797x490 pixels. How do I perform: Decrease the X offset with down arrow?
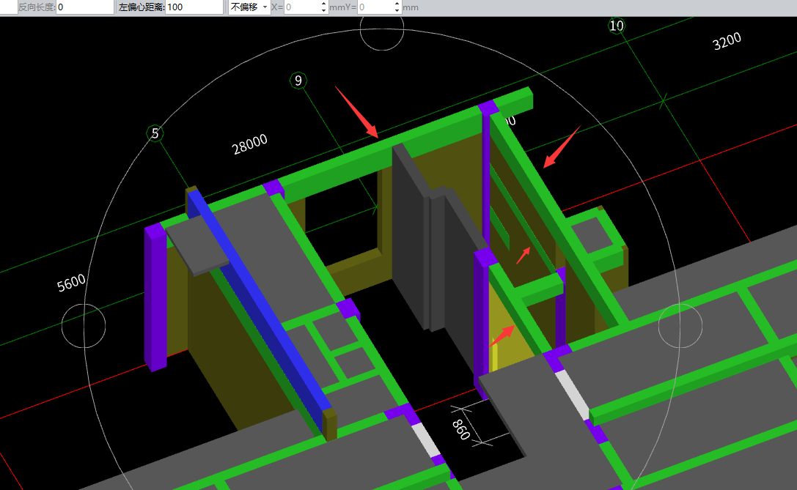pos(324,11)
